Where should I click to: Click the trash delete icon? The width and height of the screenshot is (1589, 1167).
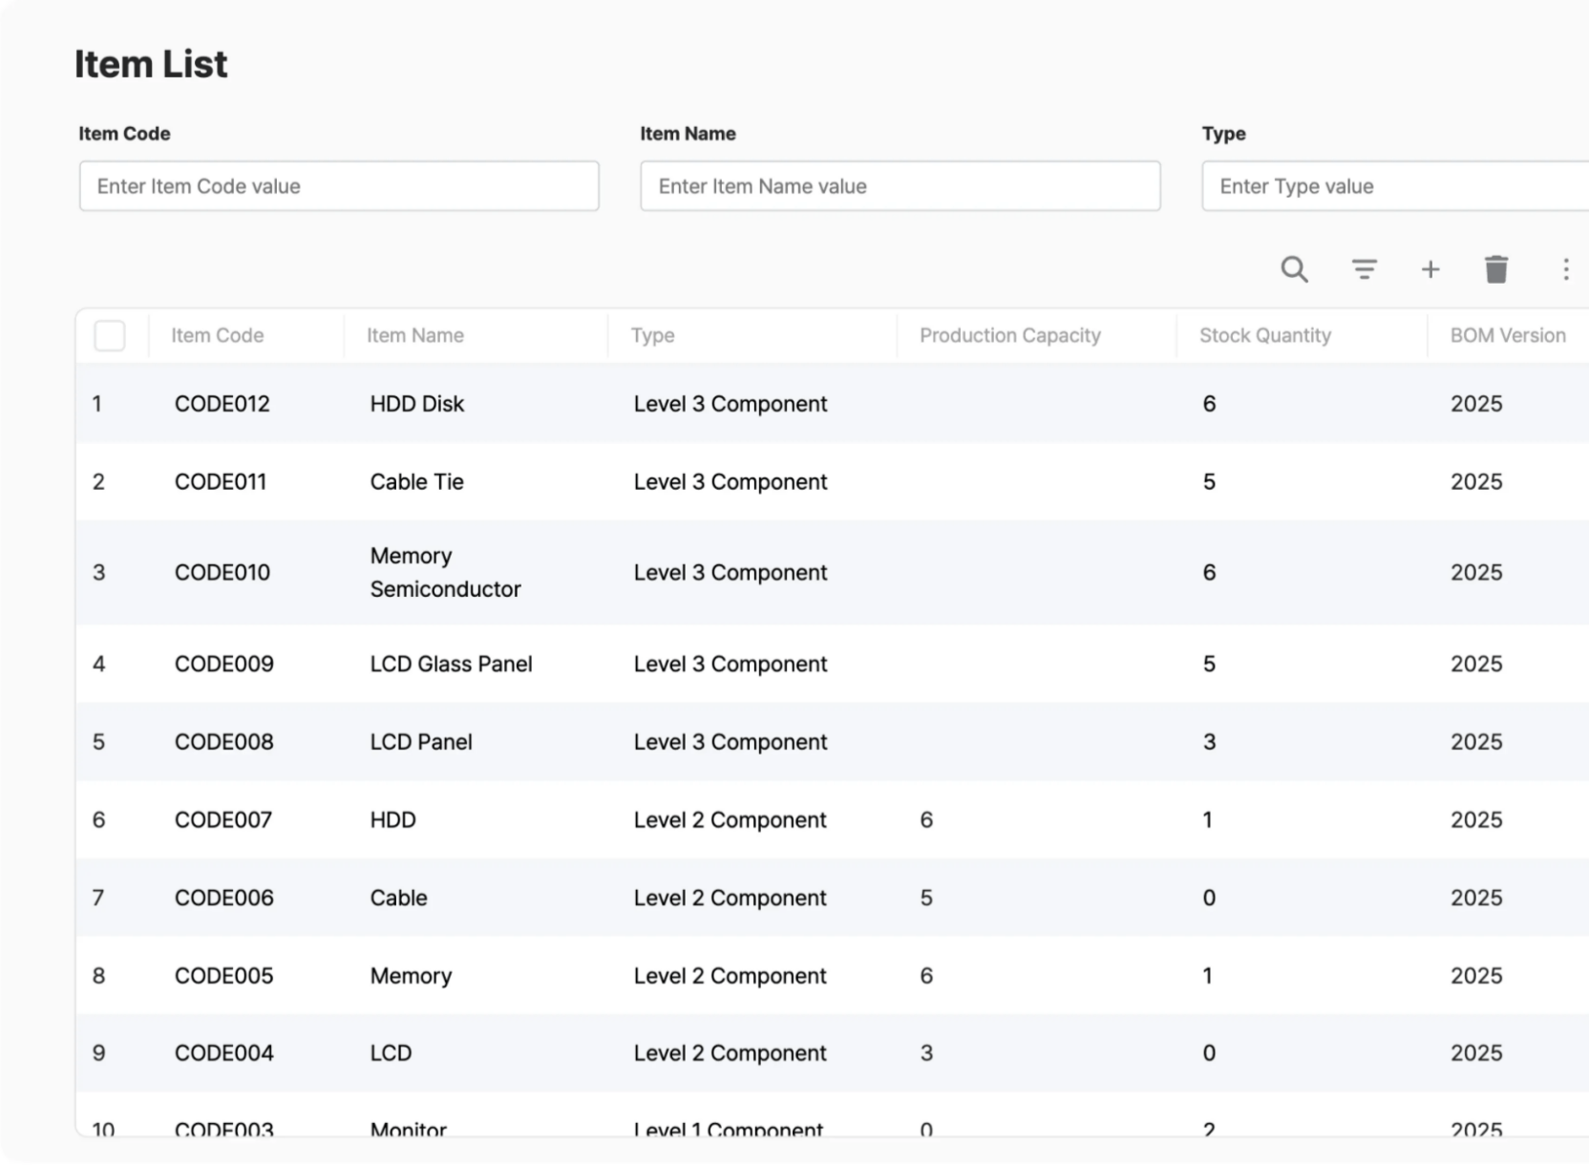tap(1496, 269)
